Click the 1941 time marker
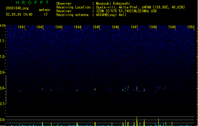This screenshot has height=126, width=198. [21, 27]
